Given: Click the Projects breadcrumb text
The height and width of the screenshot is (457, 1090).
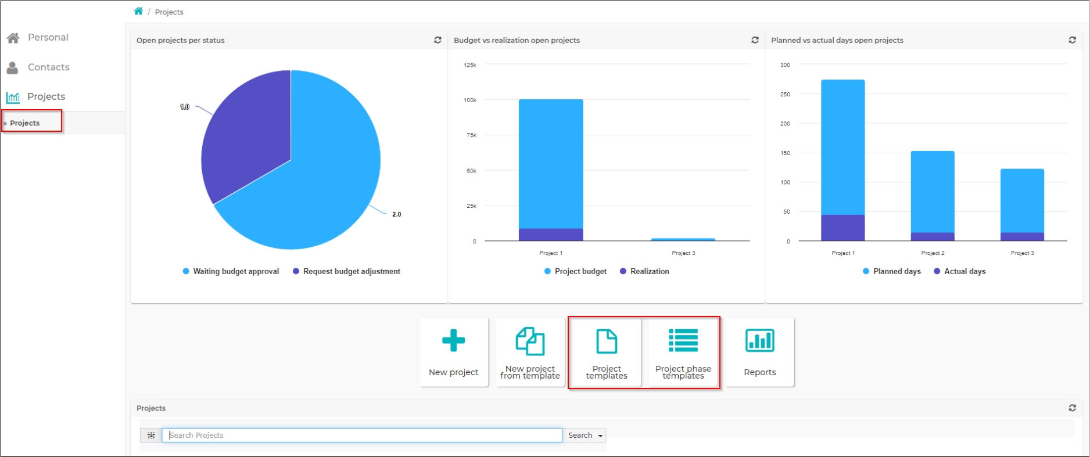Looking at the screenshot, I should (169, 12).
